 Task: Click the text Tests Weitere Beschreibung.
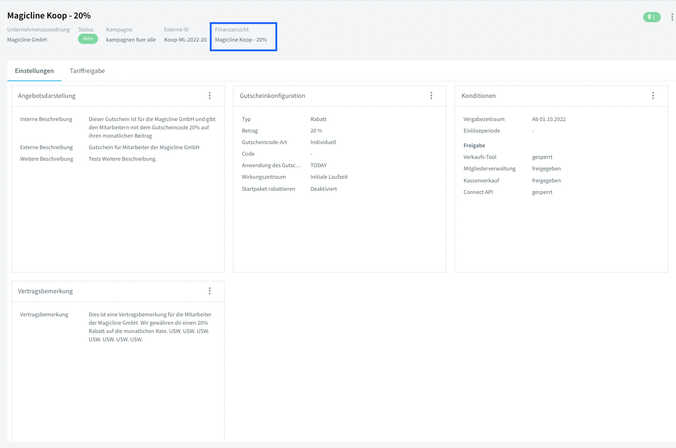click(x=122, y=159)
